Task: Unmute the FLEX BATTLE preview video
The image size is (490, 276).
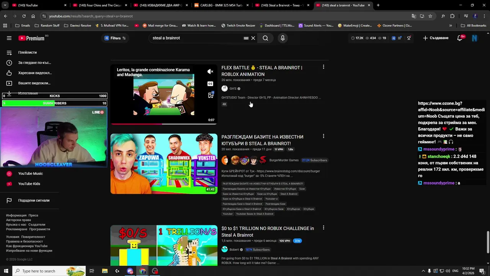Action: 210,72
